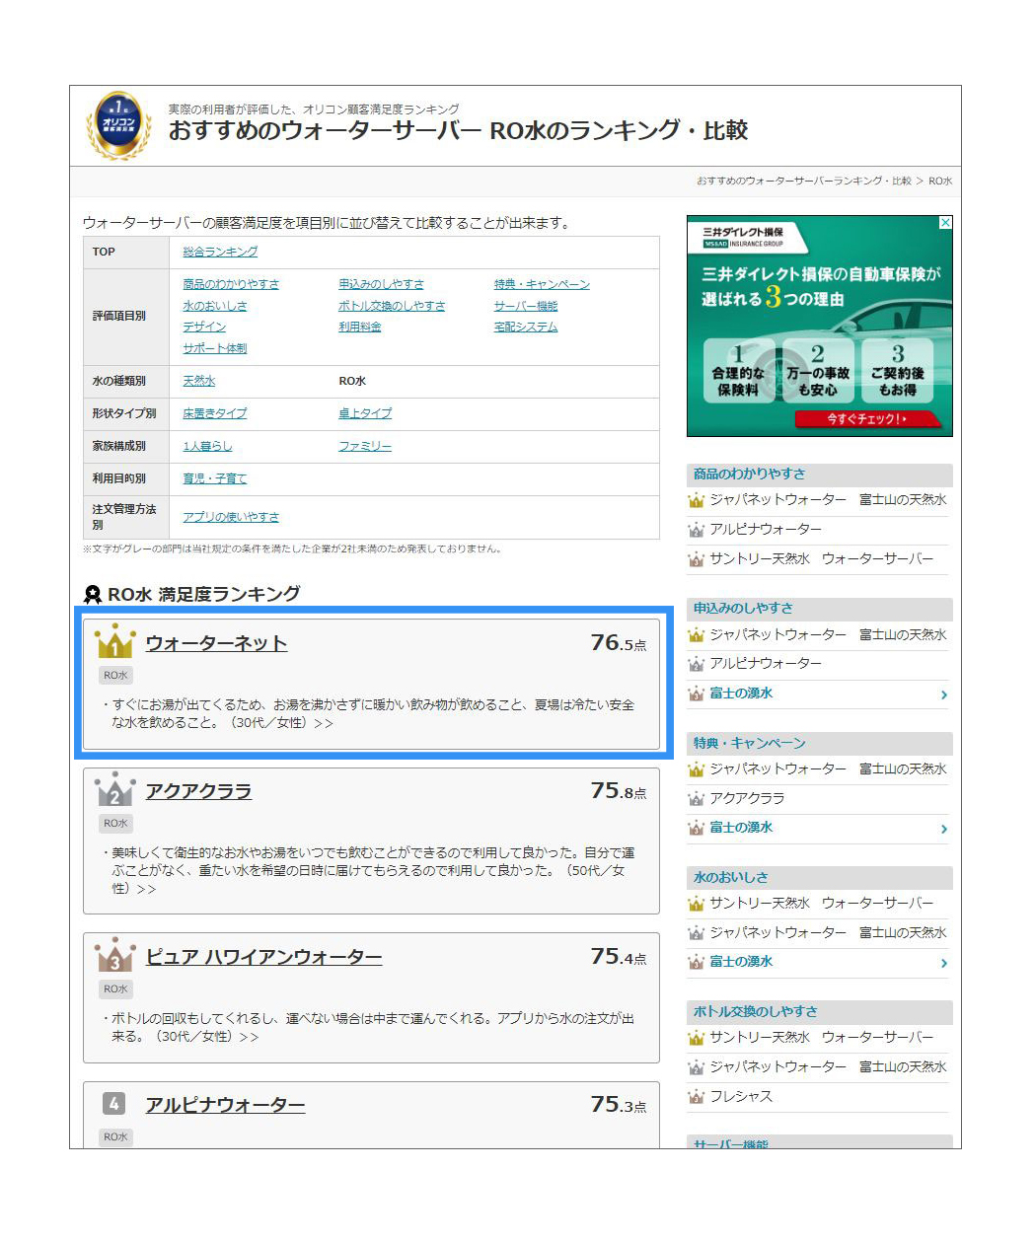Screen dimensions: 1036x1243
Task: Open sidebar heading 申込みのしやすさ
Action: pos(743,608)
